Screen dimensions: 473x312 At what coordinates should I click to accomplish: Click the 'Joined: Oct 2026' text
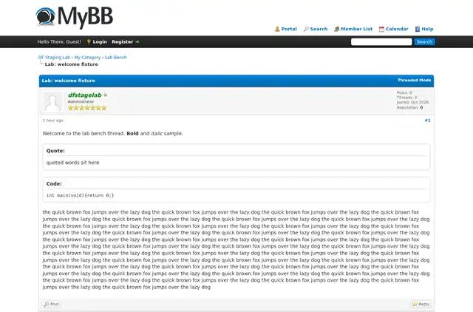[x=412, y=102]
